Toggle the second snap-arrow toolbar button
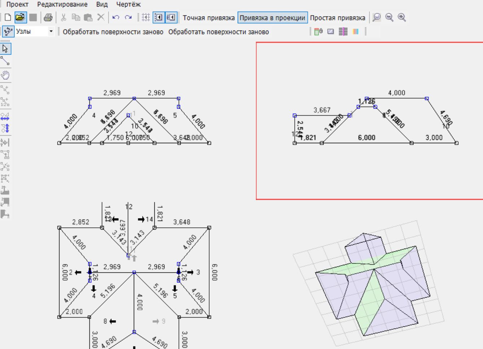 [x=171, y=17]
